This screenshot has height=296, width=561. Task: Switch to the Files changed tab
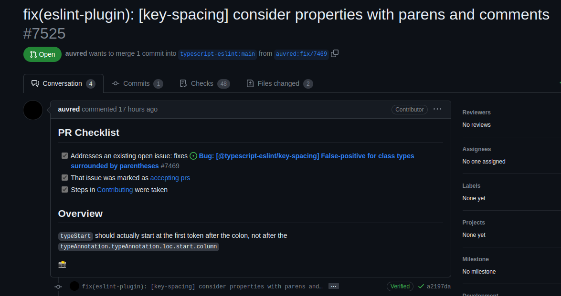[x=279, y=83]
